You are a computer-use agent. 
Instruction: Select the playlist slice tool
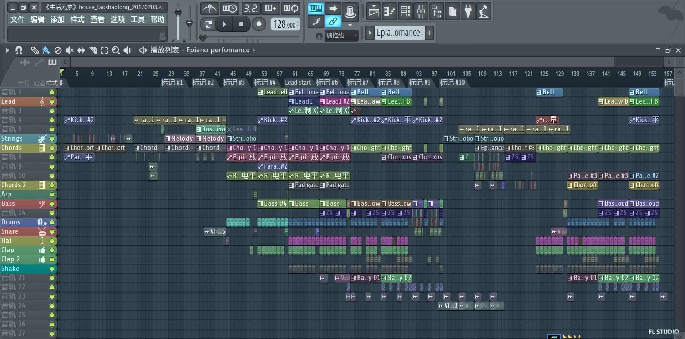click(93, 50)
